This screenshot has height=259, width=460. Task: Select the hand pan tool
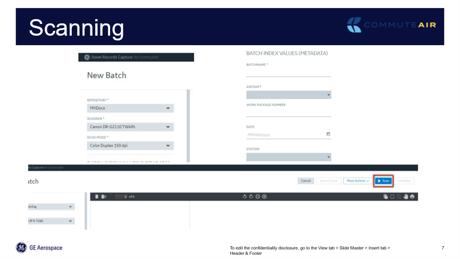[406, 196]
